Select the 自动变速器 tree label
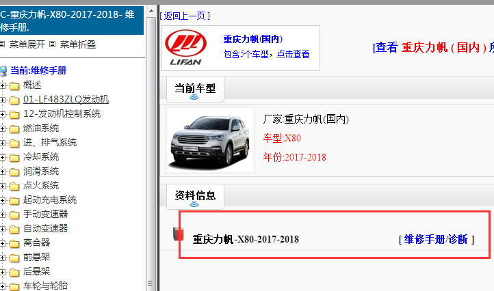This screenshot has height=291, width=494. coord(46,228)
